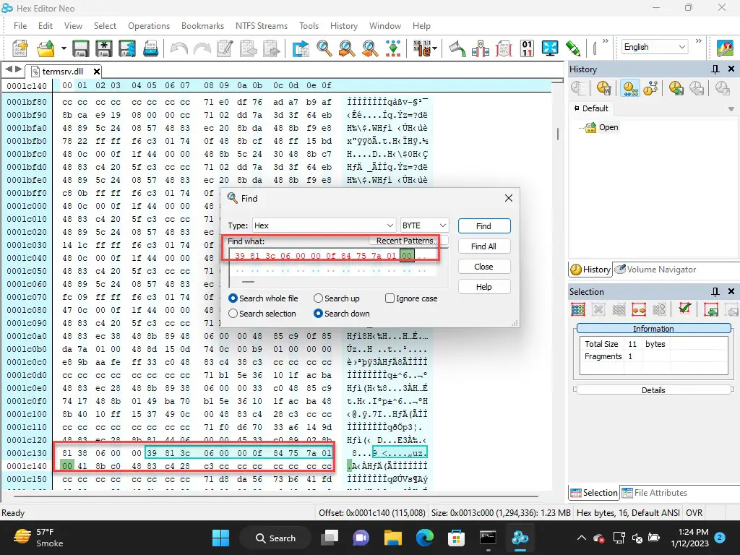
Task: Open the Type dropdown showing Hex
Action: tap(324, 225)
